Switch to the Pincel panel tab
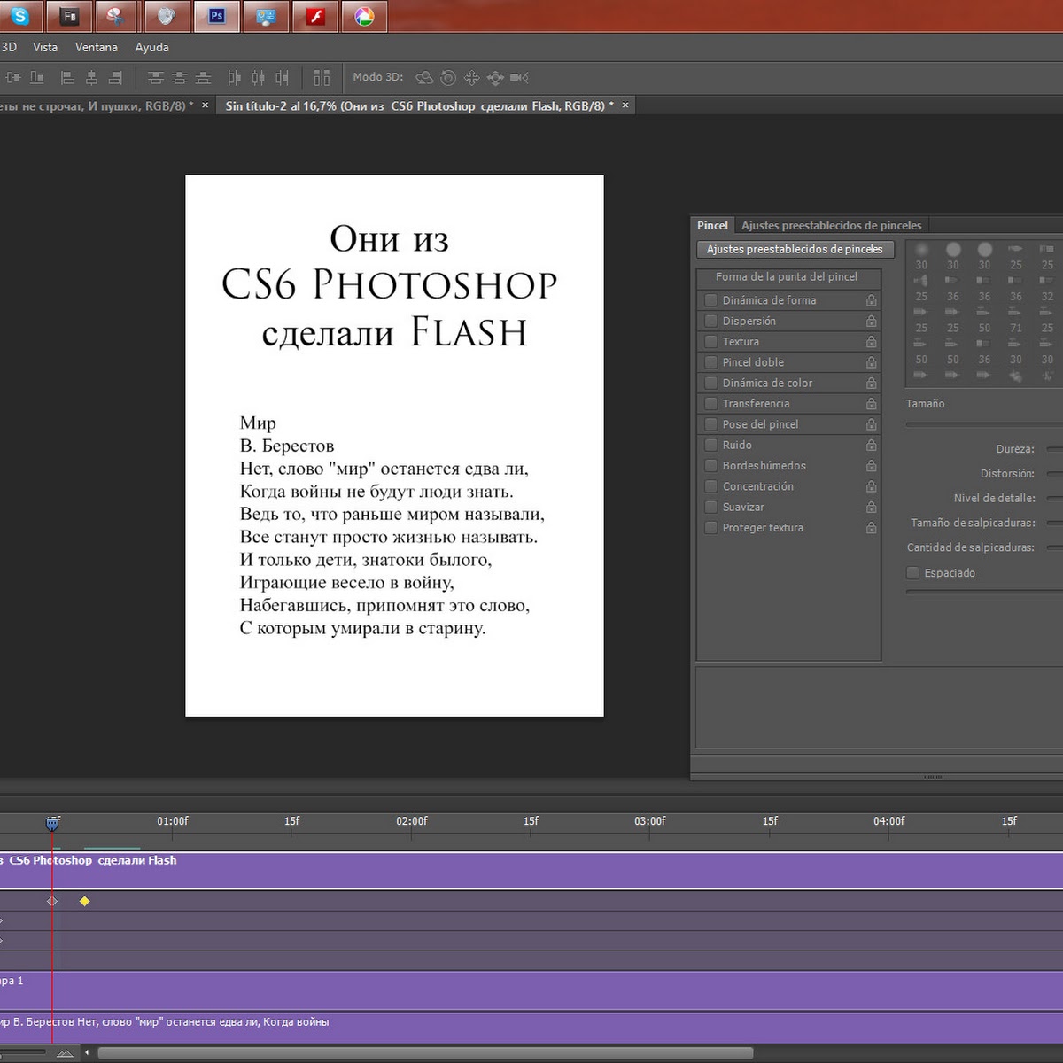The width and height of the screenshot is (1063, 1063). [x=712, y=225]
